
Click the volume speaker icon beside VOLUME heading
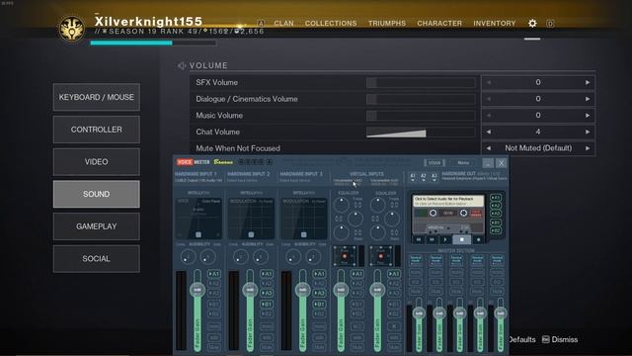[x=182, y=66]
